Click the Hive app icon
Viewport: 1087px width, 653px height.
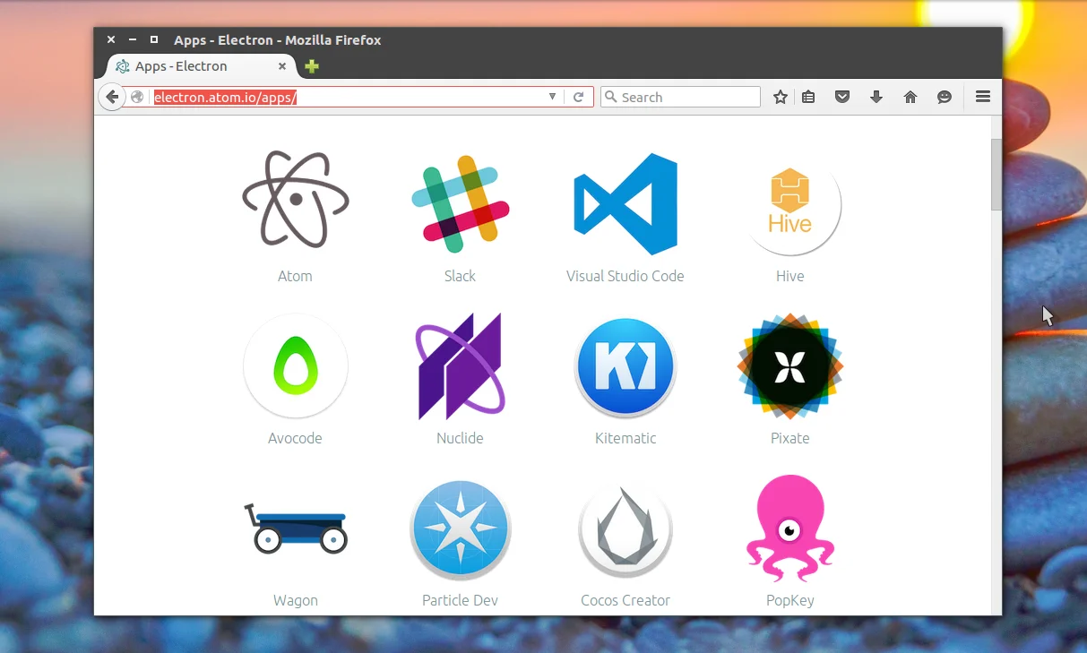(x=789, y=204)
